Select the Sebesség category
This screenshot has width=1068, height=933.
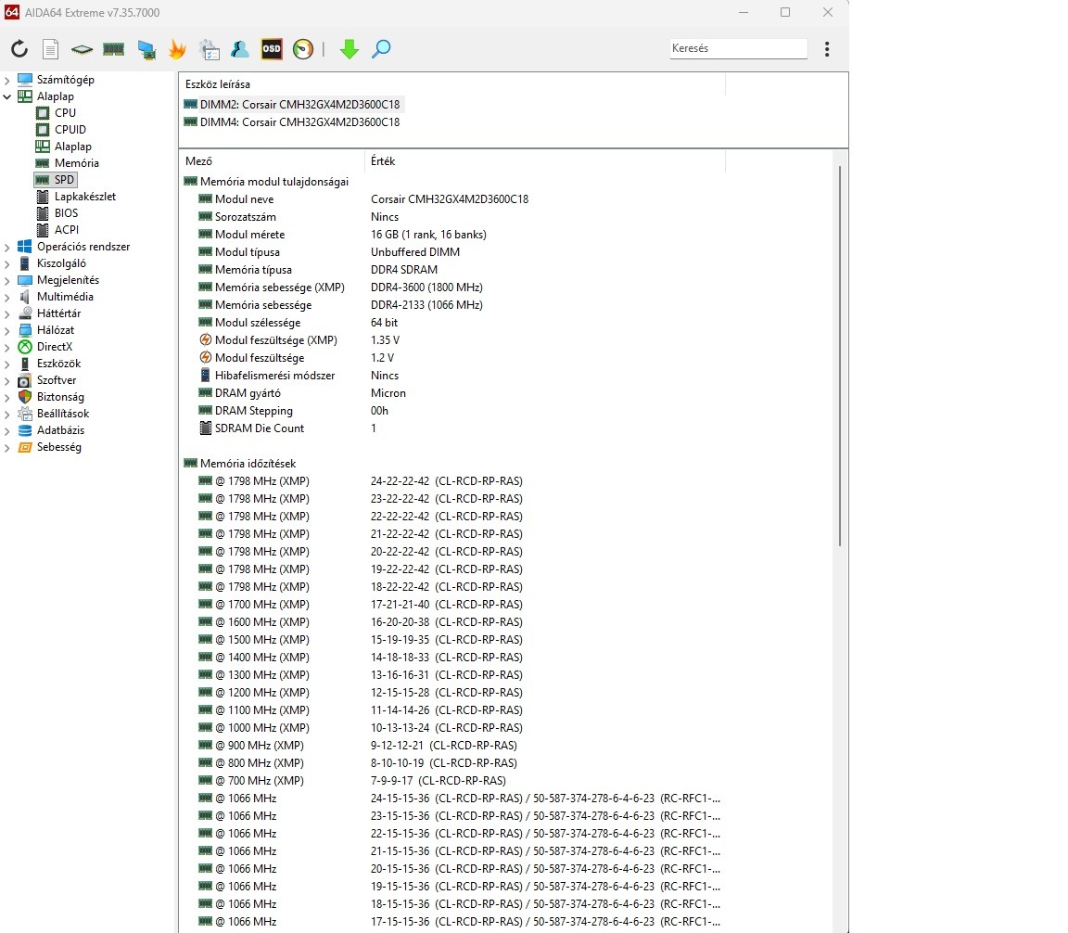(x=59, y=447)
